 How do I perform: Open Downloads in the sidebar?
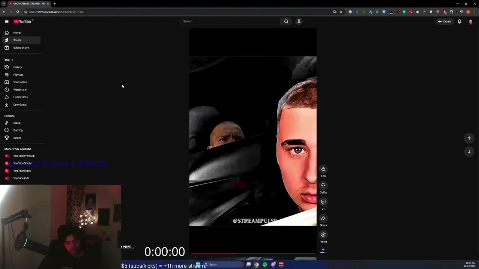[x=21, y=105]
